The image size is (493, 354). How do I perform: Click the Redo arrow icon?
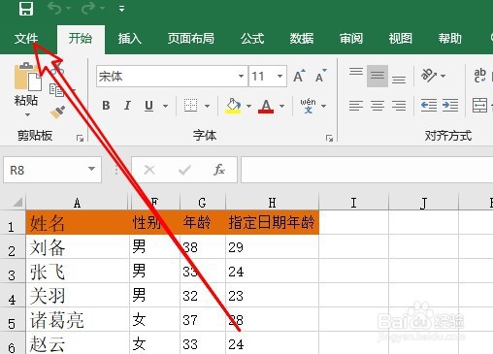pos(88,9)
